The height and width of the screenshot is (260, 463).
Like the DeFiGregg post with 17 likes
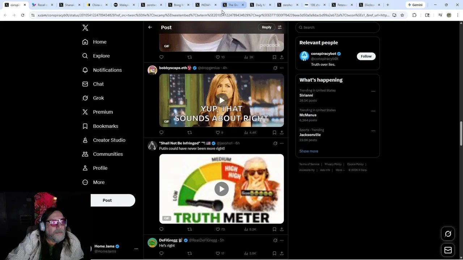coord(220,253)
